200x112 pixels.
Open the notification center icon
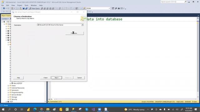[x=196, y=110]
